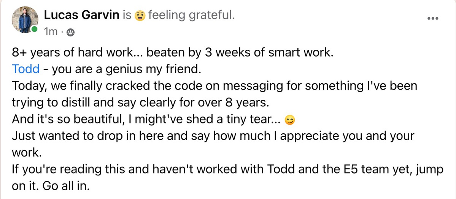Click Lucas Garvin's profile picture
This screenshot has height=199, width=456.
click(25, 20)
